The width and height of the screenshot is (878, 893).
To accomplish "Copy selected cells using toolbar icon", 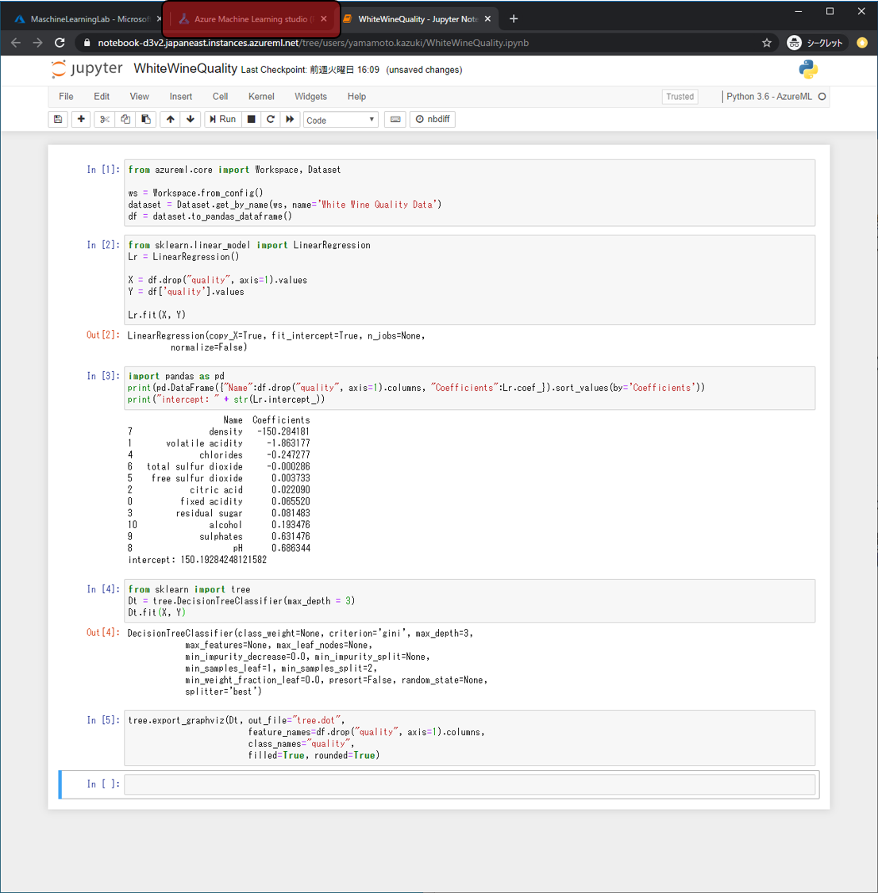I will point(125,119).
